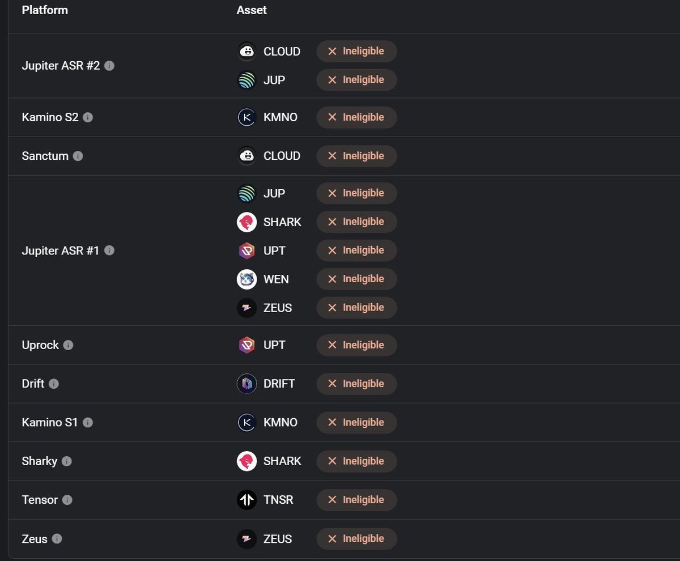
Task: Click the info icon next to Kamino S2
Action: (x=88, y=117)
